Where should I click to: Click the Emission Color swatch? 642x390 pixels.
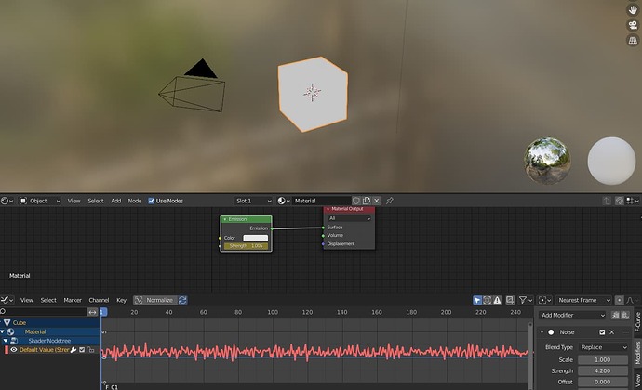pyautogui.click(x=256, y=238)
